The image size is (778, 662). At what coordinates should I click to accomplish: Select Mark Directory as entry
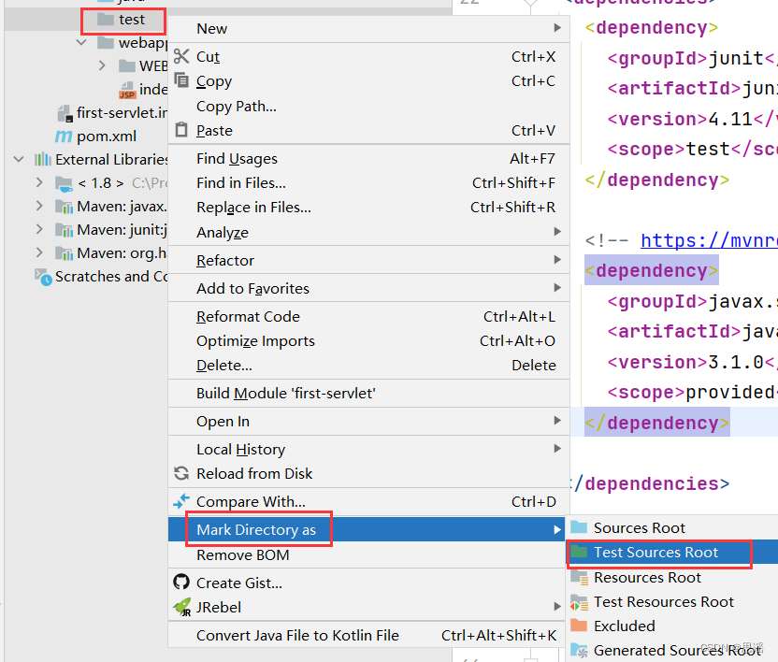pos(367,529)
